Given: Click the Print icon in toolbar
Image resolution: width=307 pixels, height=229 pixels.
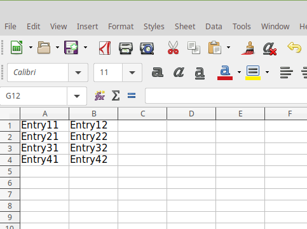Looking at the screenshot, I should pyautogui.click(x=126, y=48).
